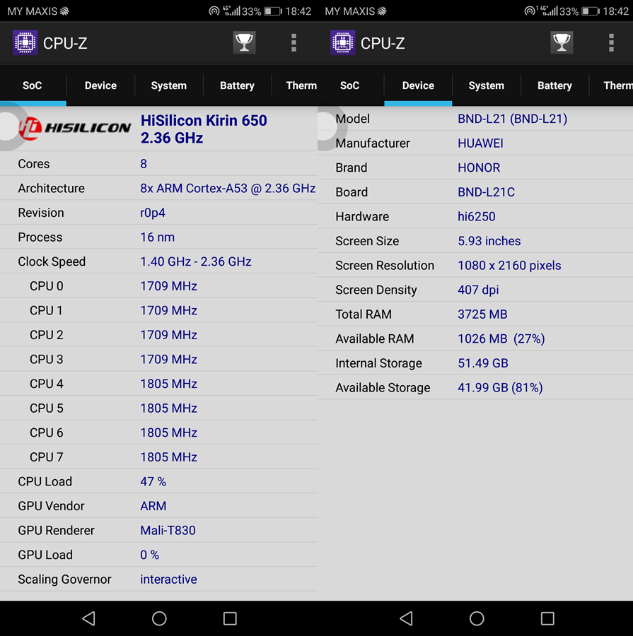The height and width of the screenshot is (636, 633).
Task: Tap the CPU-Z chip logo in right screen
Action: 343,42
